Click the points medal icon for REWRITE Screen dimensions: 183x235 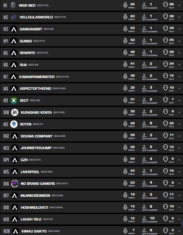tap(125, 53)
